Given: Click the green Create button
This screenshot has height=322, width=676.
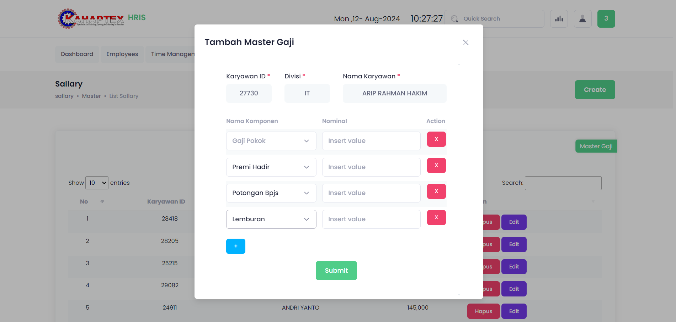Looking at the screenshot, I should pyautogui.click(x=595, y=90).
